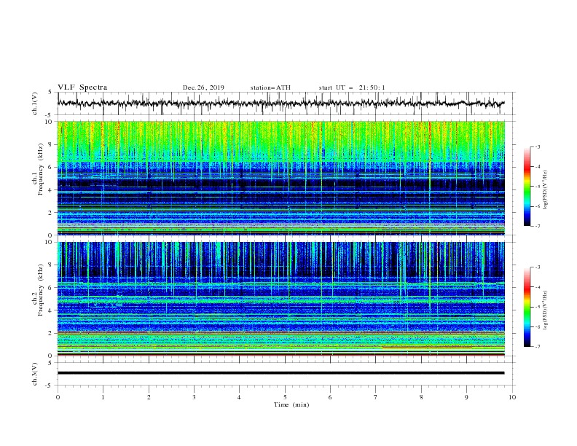
Task: Click time axis tick label "9"
Action: [466, 397]
